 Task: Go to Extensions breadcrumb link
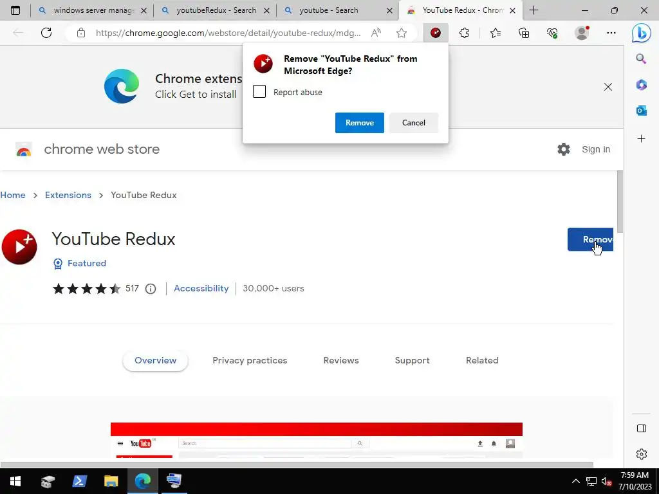pos(68,195)
